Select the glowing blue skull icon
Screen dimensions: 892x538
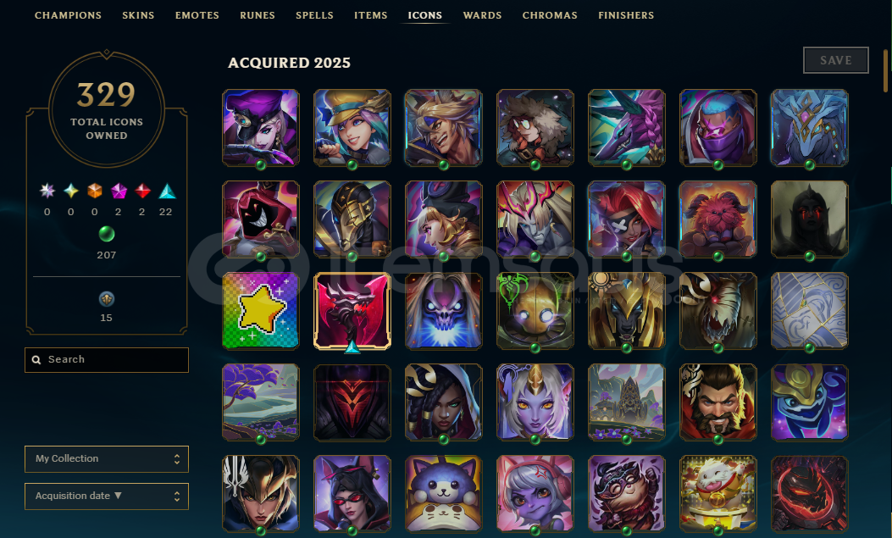443,311
